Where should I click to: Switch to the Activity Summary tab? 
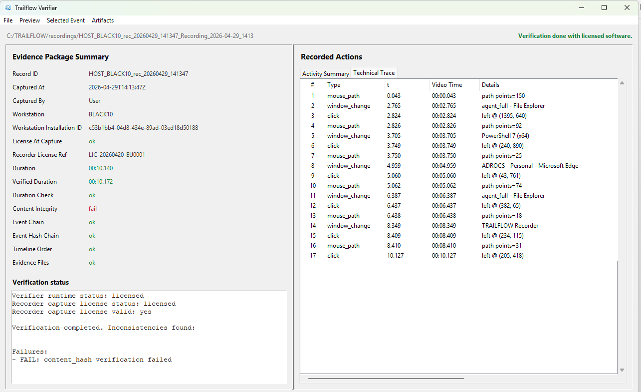[x=326, y=73]
